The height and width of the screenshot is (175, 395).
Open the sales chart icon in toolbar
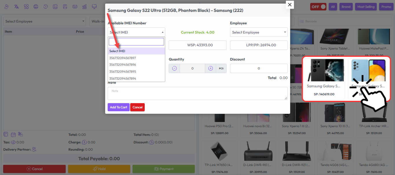(84, 6)
